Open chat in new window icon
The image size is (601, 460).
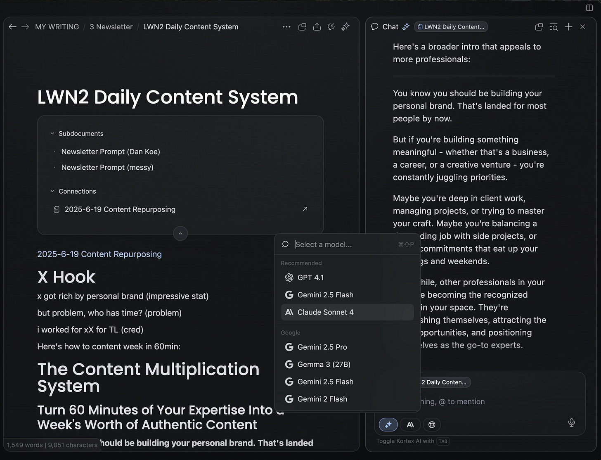pos(539,27)
